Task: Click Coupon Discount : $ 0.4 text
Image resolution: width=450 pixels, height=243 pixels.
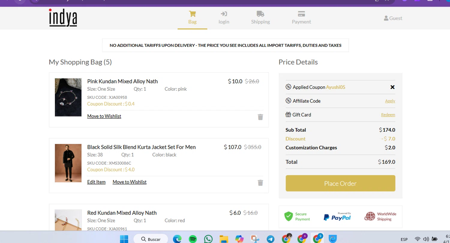Action: click(111, 104)
